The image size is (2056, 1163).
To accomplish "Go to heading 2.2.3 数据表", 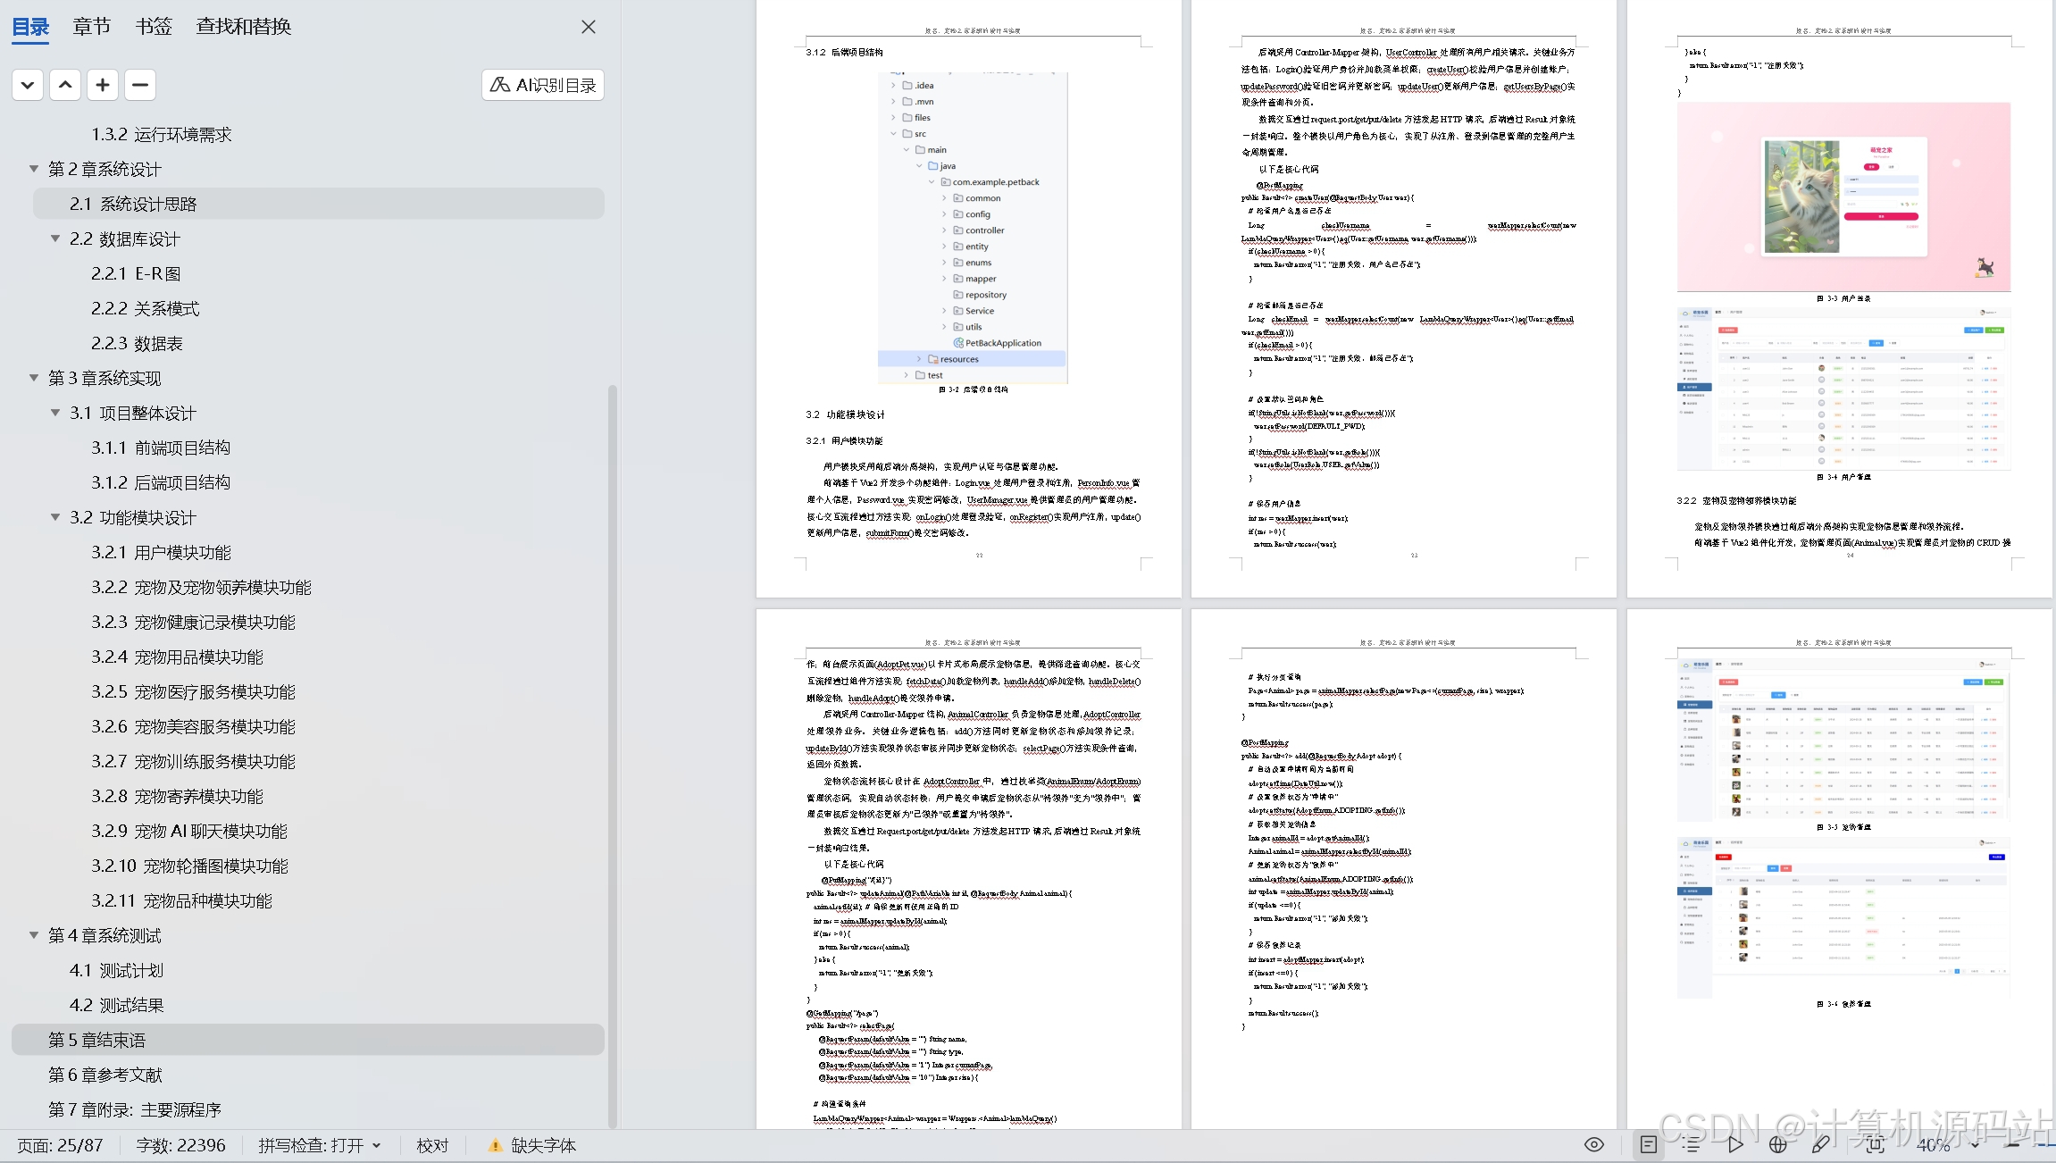I will pyautogui.click(x=137, y=343).
